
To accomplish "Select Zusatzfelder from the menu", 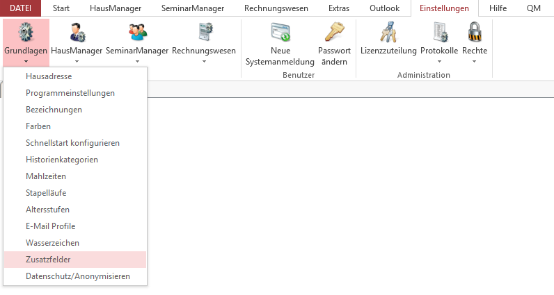I will pos(48,260).
